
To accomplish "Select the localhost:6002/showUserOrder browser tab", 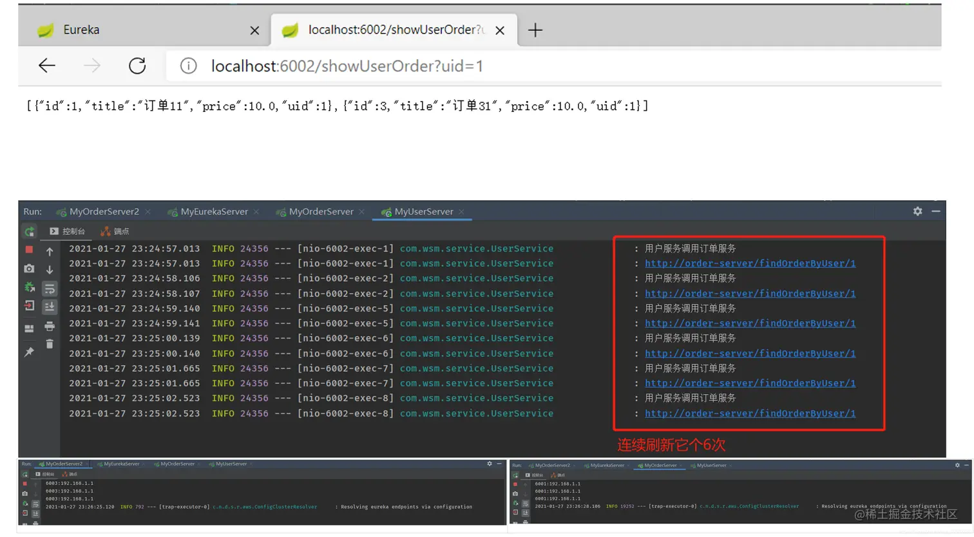I will [395, 30].
